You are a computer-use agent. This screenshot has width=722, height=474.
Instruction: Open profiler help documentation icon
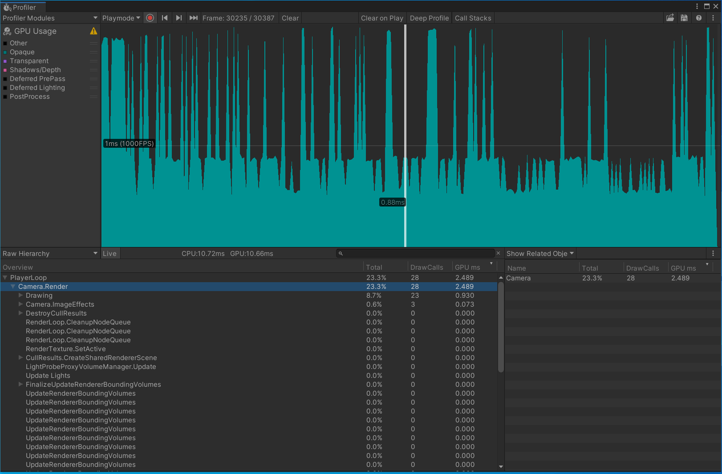[699, 18]
